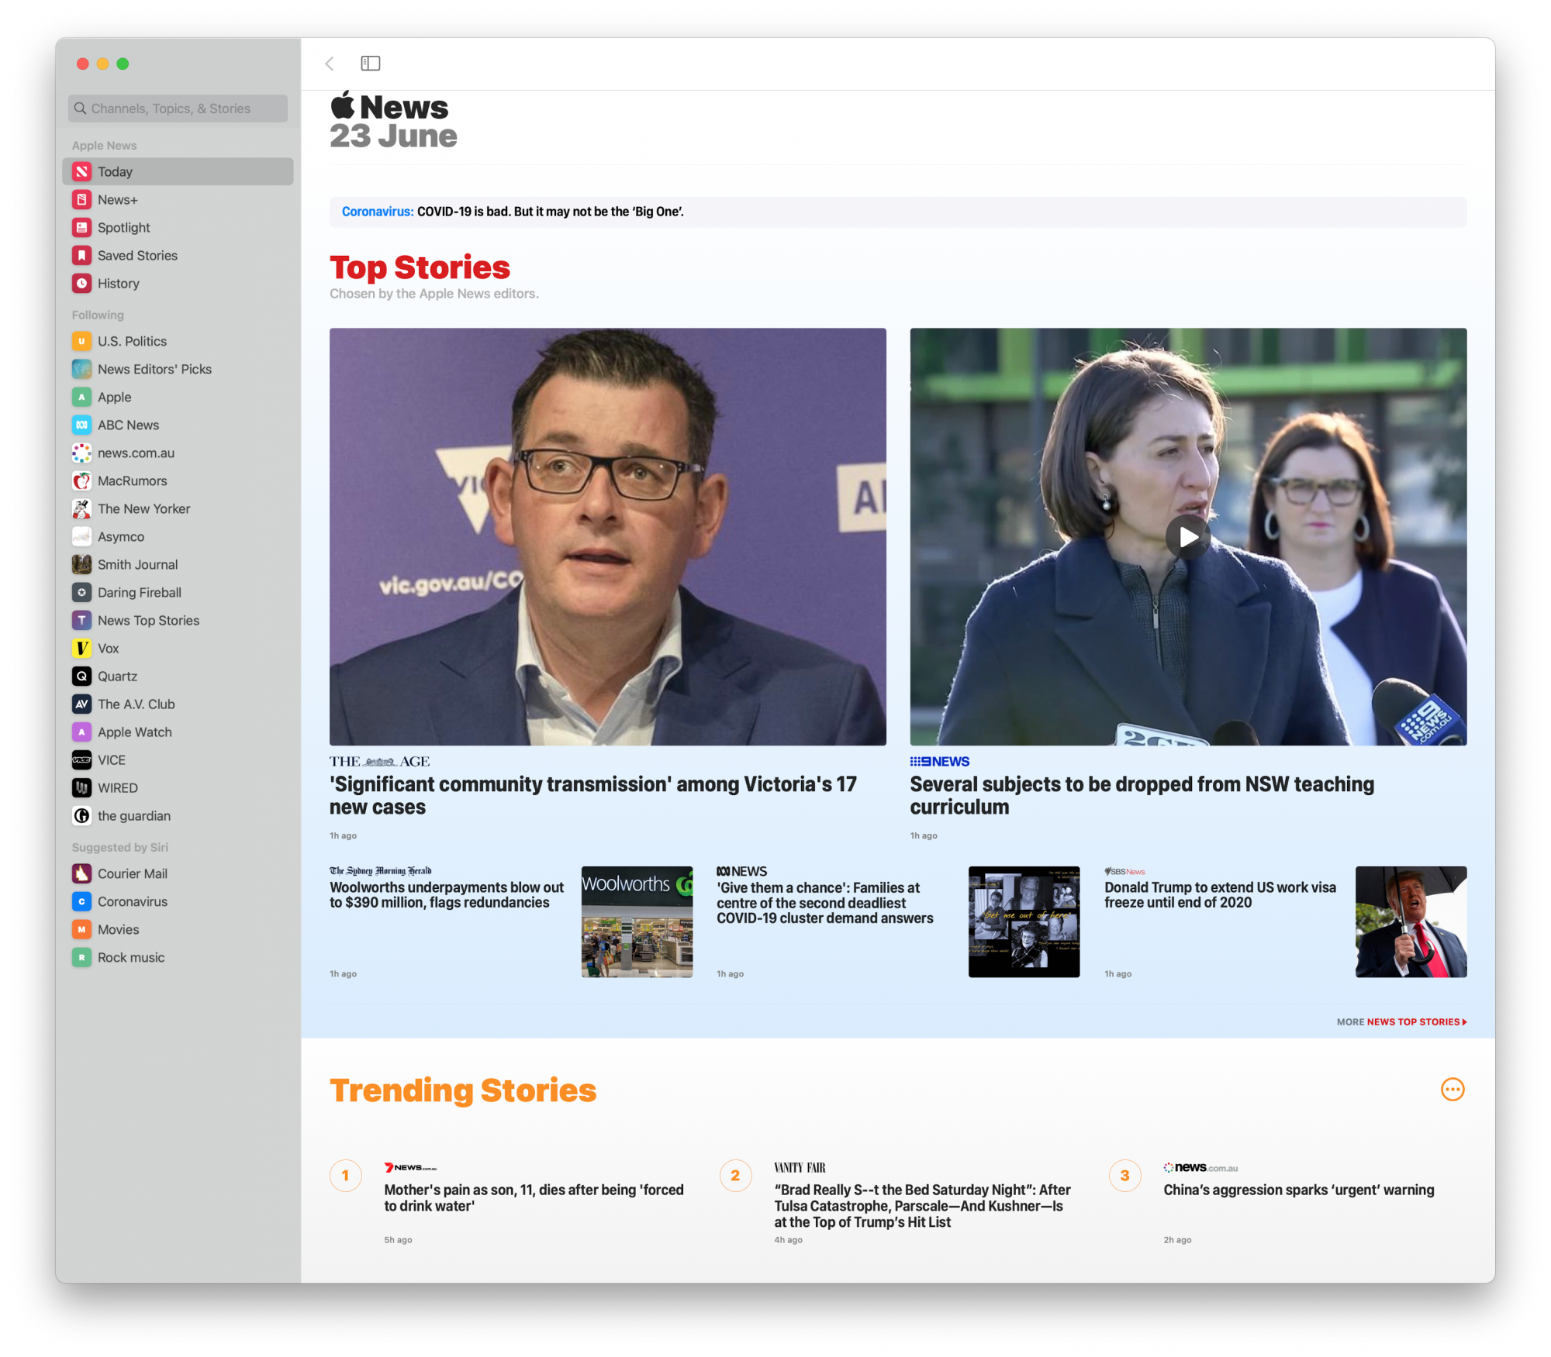Open the Vox channel
The width and height of the screenshot is (1551, 1357).
point(108,649)
